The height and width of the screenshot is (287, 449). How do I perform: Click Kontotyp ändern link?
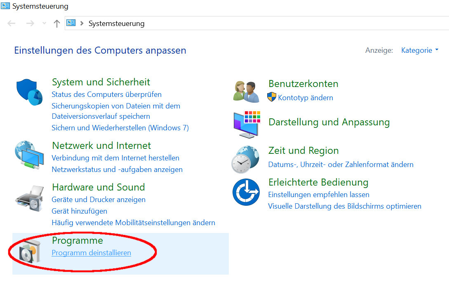point(306,98)
